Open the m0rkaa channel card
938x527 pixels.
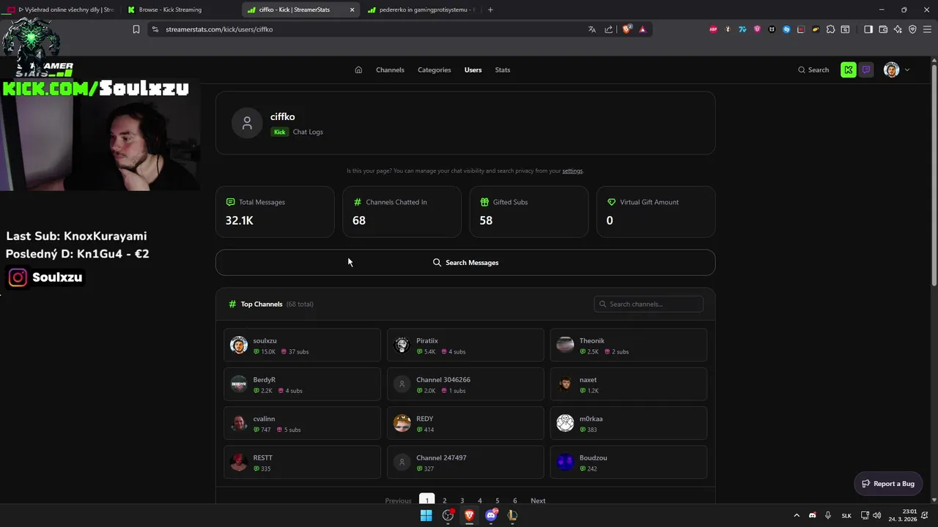click(628, 423)
